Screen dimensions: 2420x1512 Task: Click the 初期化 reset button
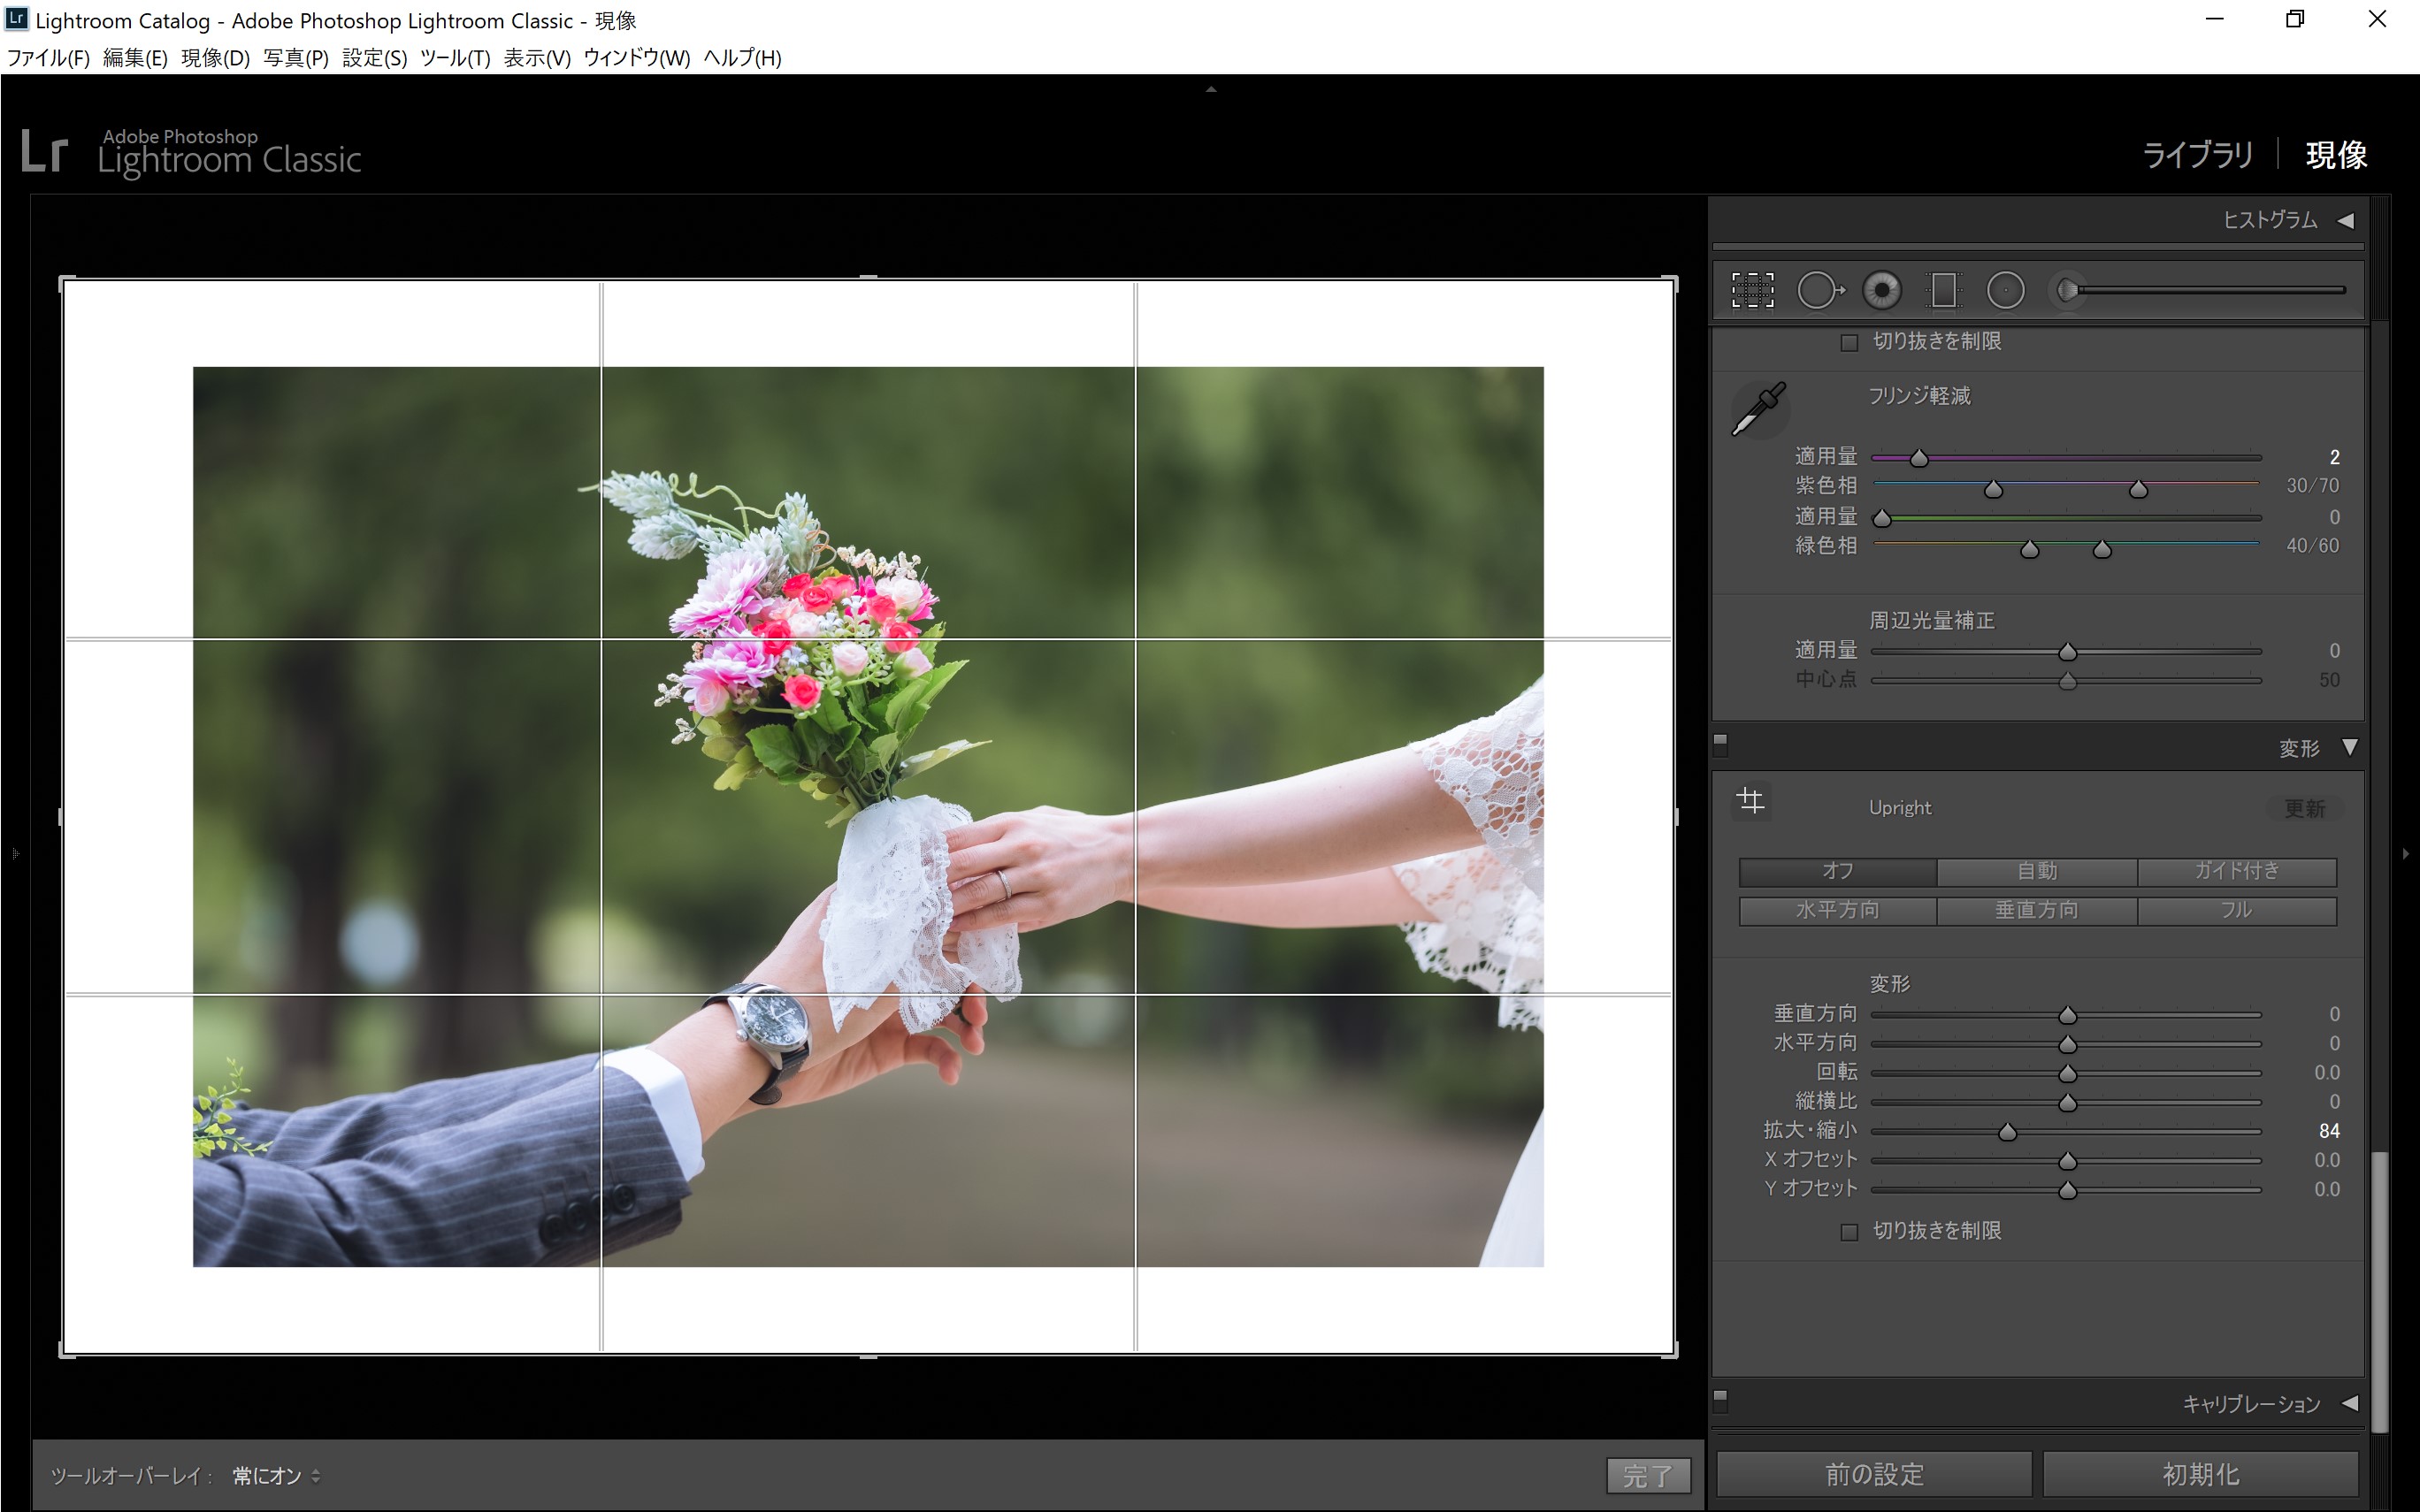(2200, 1474)
